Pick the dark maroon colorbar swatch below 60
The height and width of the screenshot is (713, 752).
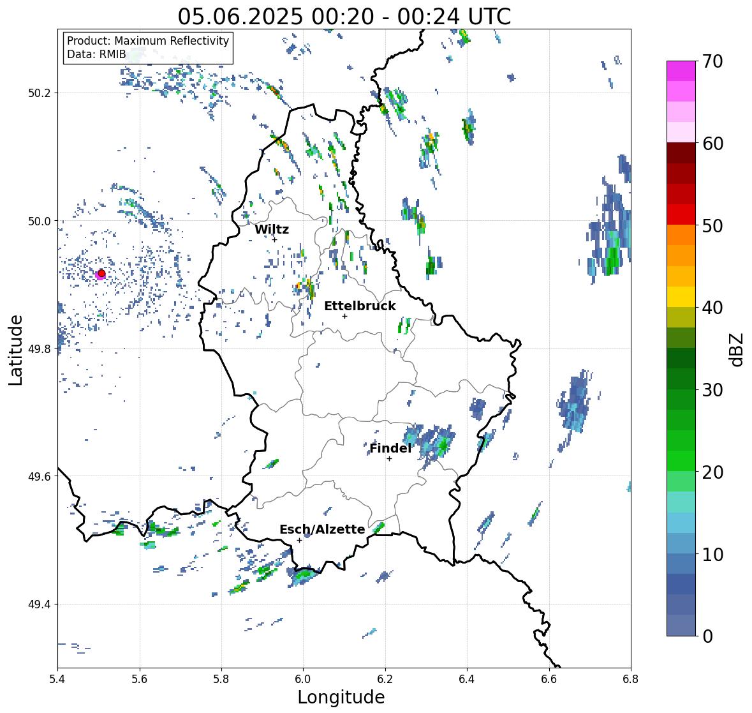coord(681,153)
